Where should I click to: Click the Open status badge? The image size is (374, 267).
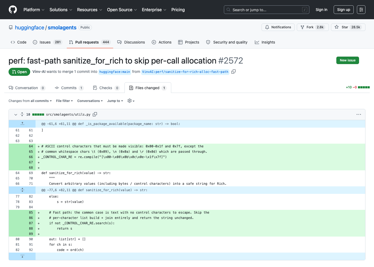coord(19,72)
